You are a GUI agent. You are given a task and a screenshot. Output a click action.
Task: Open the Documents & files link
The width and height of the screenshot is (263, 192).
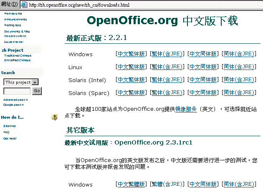pos(17,31)
